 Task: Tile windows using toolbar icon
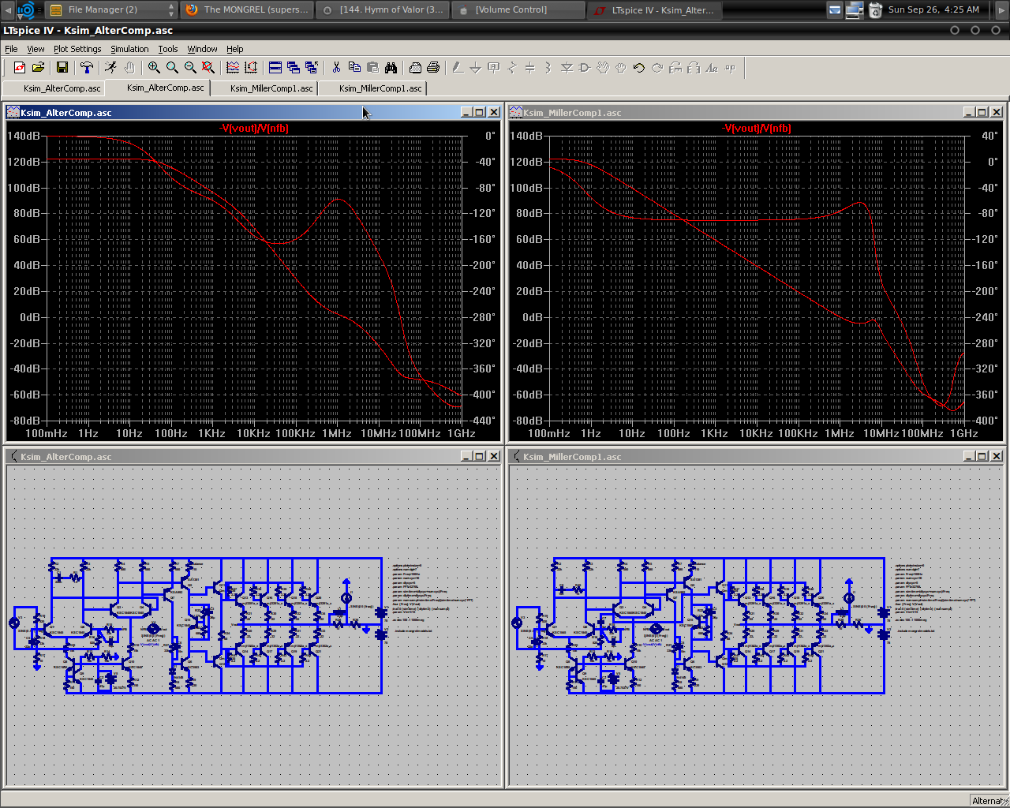tap(275, 68)
